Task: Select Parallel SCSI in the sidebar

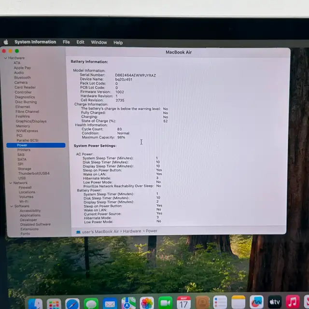Action: pyautogui.click(x=28, y=140)
